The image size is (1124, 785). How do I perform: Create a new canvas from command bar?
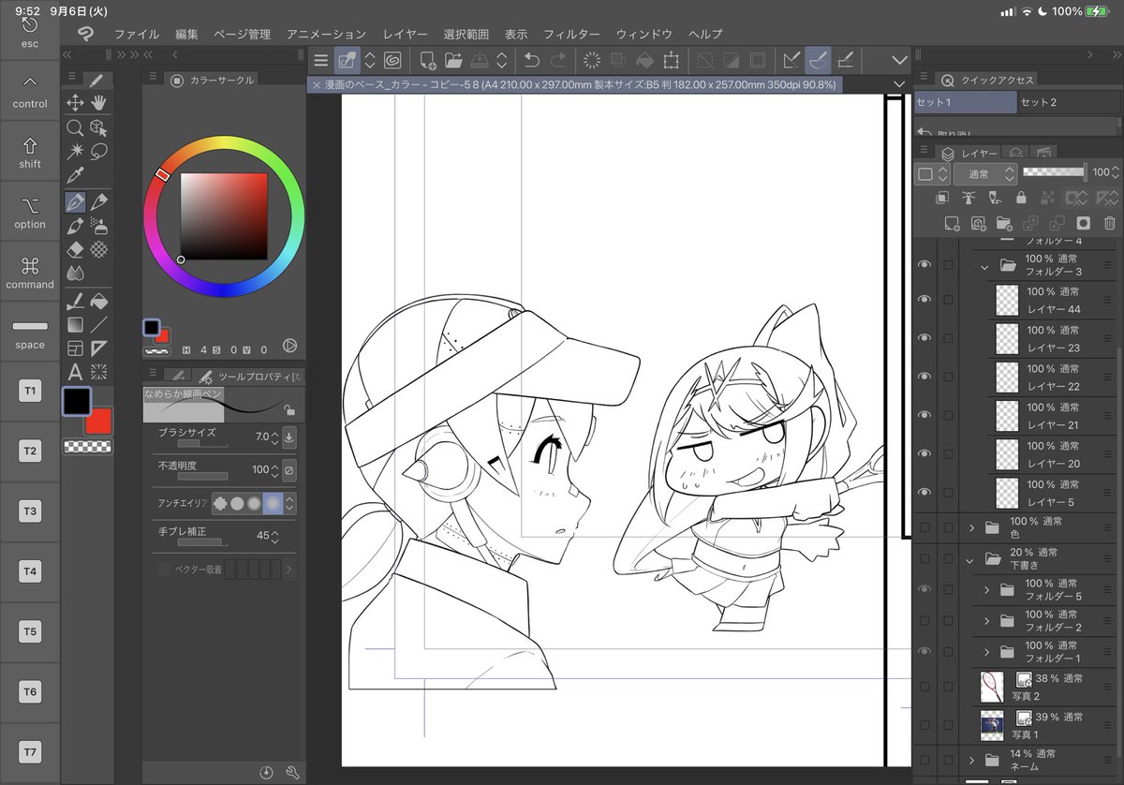(x=427, y=60)
